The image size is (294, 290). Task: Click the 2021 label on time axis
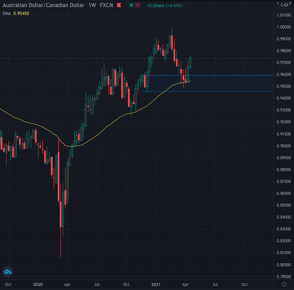click(156, 284)
